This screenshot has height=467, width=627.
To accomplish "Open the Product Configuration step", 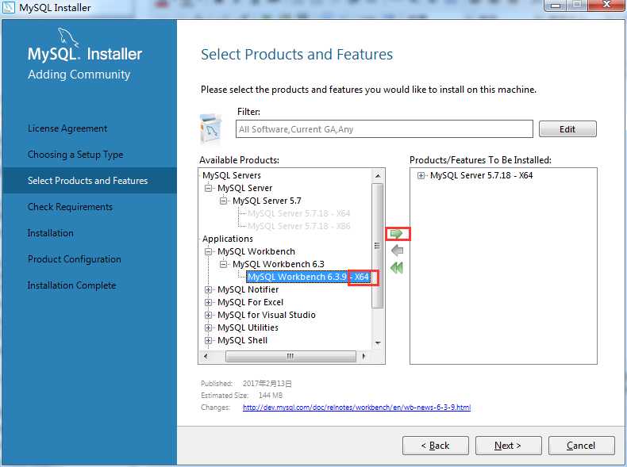I will coord(74,259).
